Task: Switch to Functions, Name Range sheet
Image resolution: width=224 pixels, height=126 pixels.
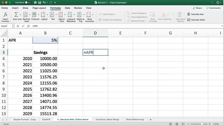Action: [107, 119]
